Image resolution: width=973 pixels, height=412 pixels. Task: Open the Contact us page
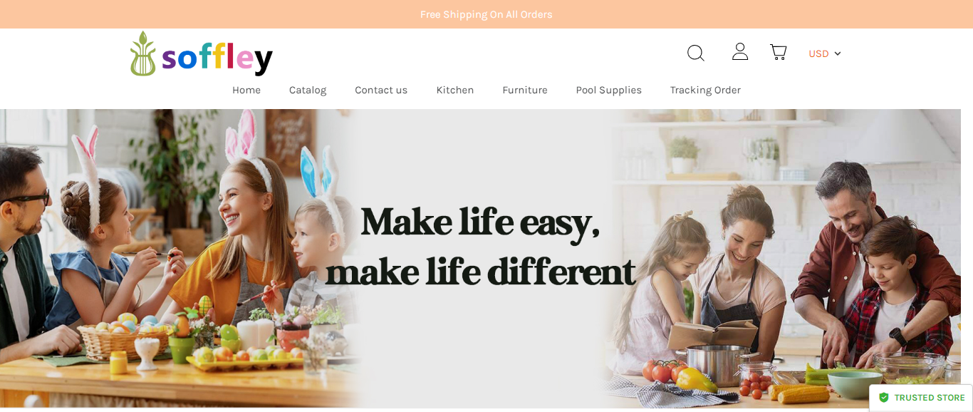click(x=381, y=90)
